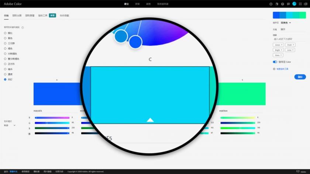Open the feedback chat bubble icon

coord(288,4)
